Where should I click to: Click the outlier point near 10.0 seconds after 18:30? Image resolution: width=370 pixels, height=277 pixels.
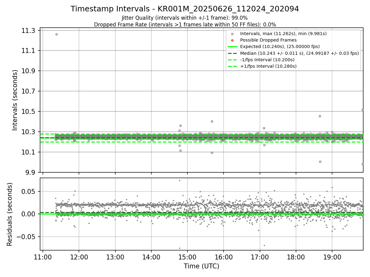pyautogui.click(x=320, y=162)
